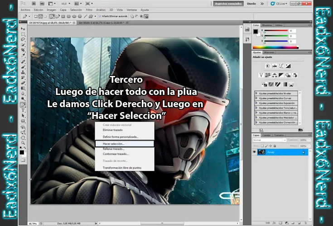The width and height of the screenshot is (333, 226).
Task: Click the foreground color swatch in toolbox
Action: coord(22,152)
